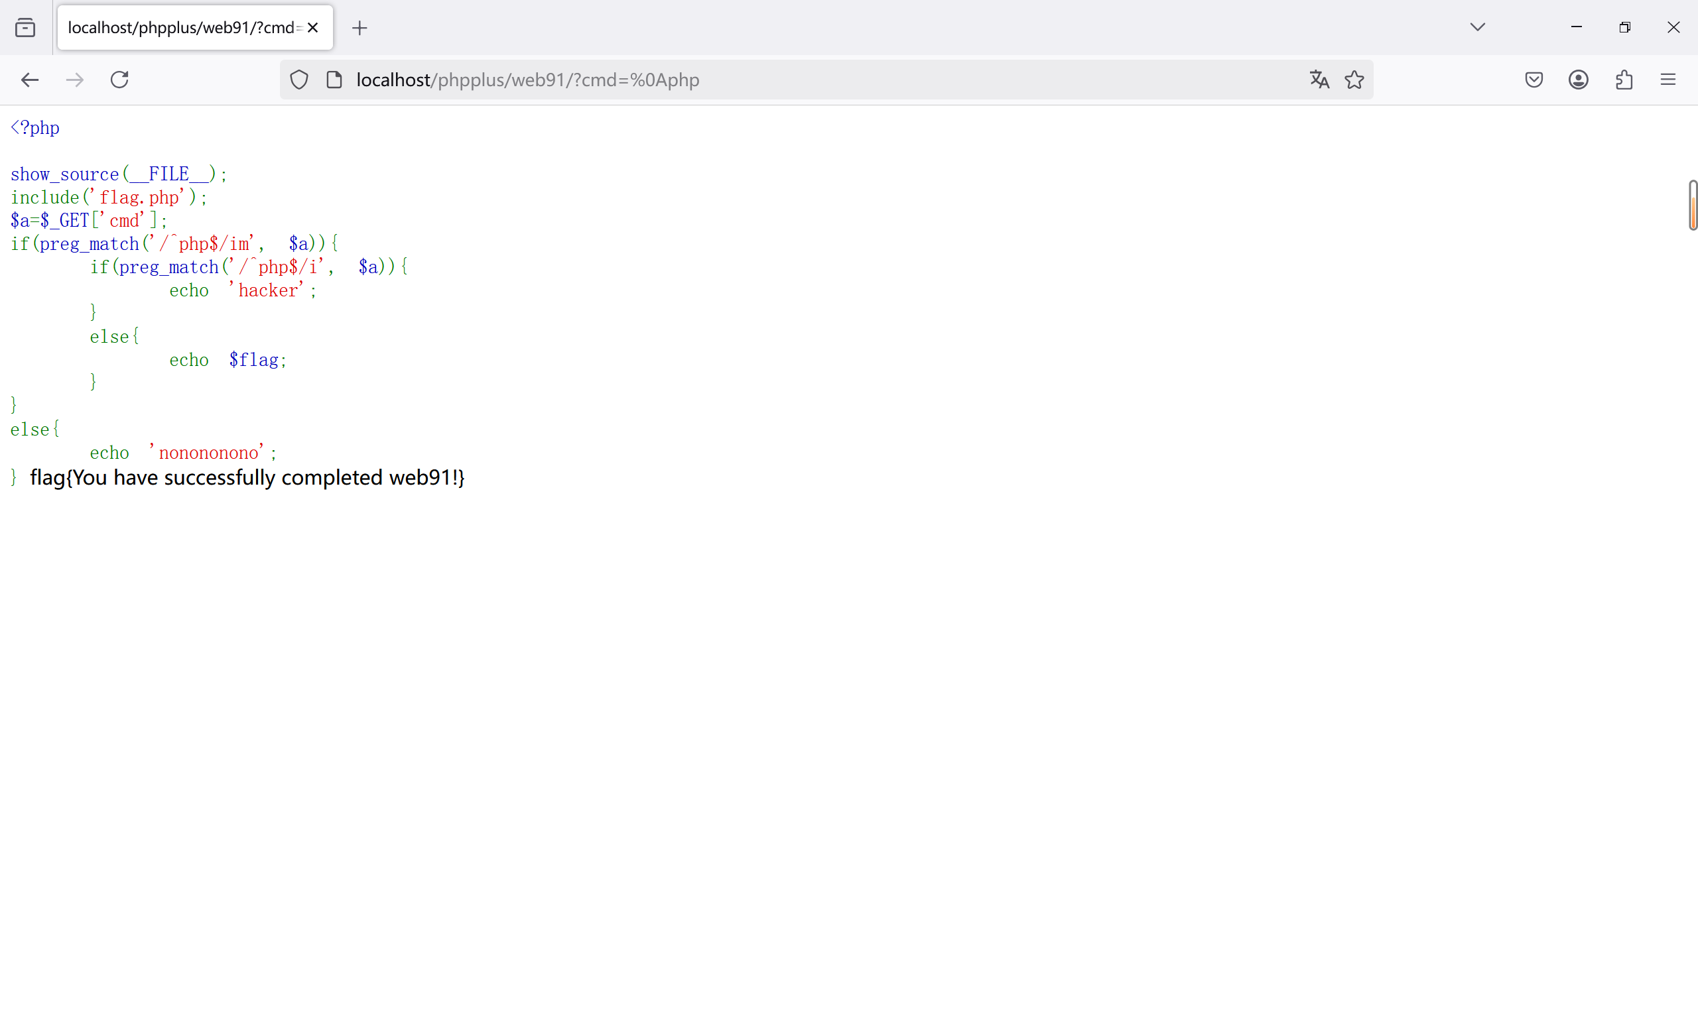Screen dimensions: 1698x1013
Task: Click the URL address bar field
Action: (x=819, y=80)
